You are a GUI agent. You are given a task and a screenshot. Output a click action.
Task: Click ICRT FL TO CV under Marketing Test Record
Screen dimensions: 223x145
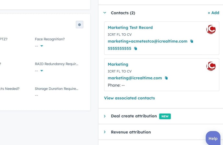[x=120, y=35]
